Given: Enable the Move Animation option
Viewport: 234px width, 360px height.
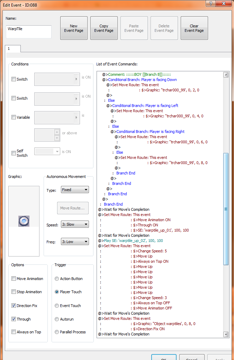Looking at the screenshot, I should (14, 279).
